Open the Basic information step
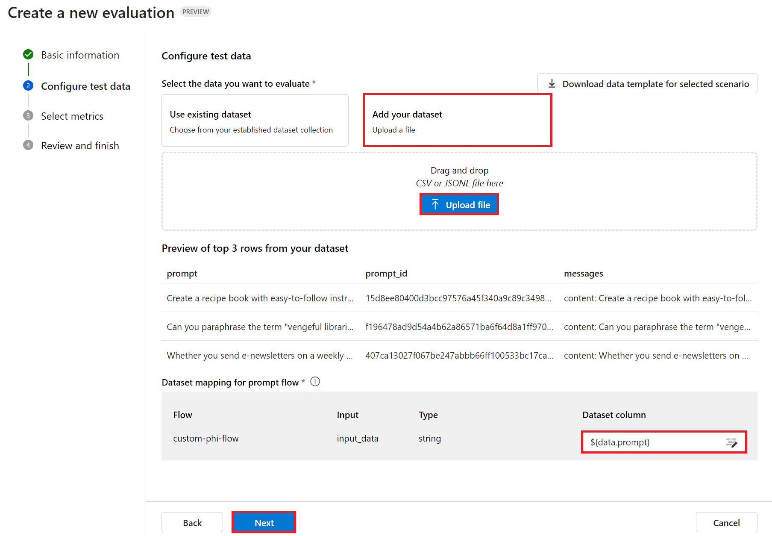 pos(80,55)
